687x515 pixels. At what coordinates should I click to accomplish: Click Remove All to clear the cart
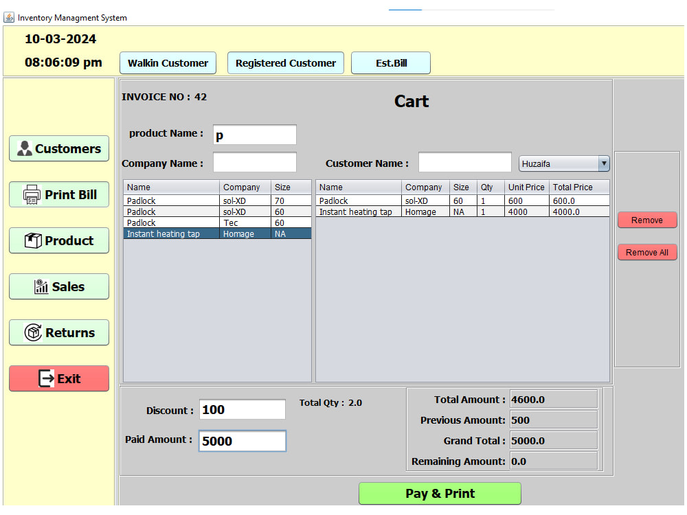(646, 252)
